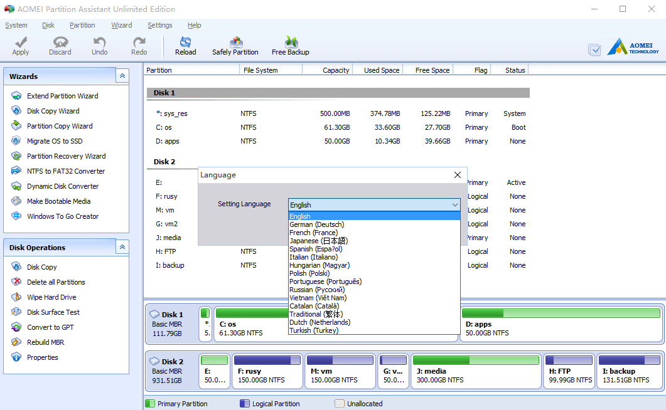Viewport: 666px width, 410px height.
Task: Select Disk Copy under Disk Operations
Action: click(41, 267)
